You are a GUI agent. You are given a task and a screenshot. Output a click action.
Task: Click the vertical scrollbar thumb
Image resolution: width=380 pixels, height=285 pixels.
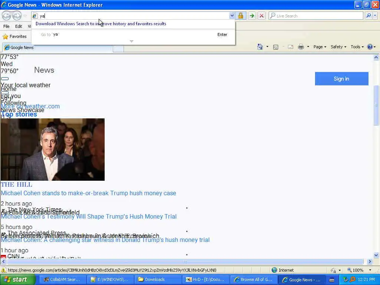click(376, 105)
